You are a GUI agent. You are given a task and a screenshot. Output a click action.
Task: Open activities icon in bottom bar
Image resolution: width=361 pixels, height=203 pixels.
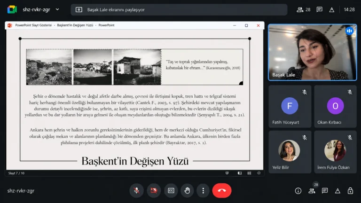(337, 191)
